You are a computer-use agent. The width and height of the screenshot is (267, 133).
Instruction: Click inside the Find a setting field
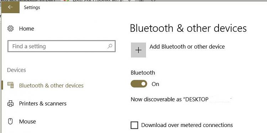(62, 46)
